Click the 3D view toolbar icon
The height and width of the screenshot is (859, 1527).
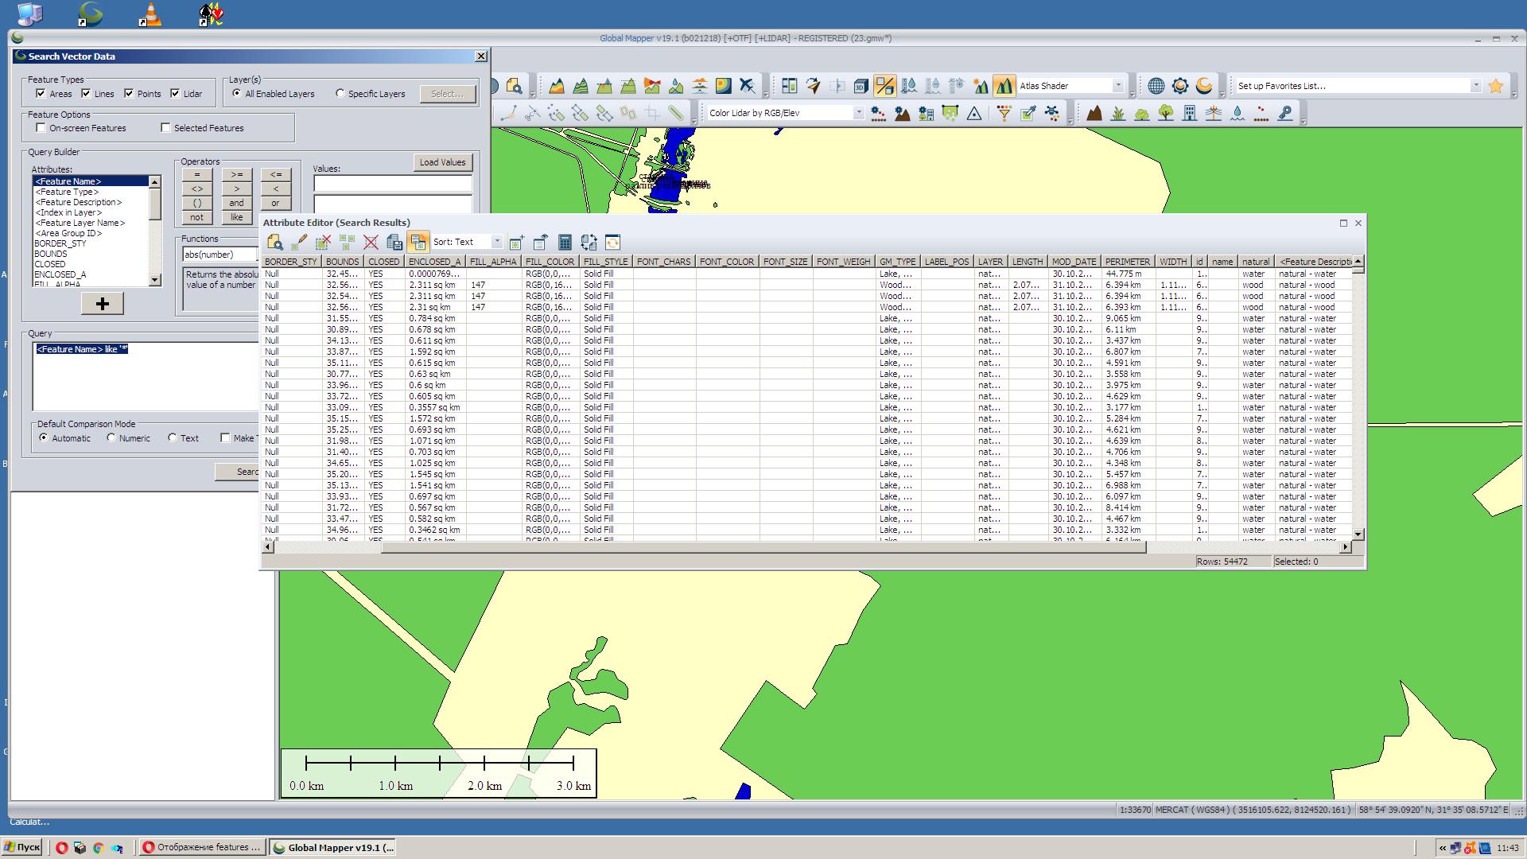coord(861,86)
